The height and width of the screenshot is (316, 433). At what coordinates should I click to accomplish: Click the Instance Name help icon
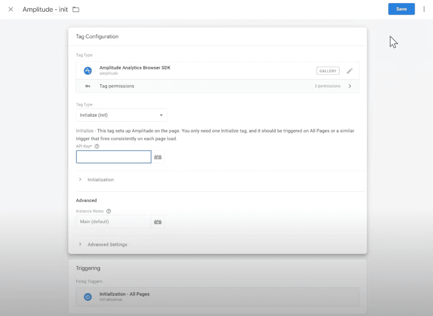click(x=109, y=211)
